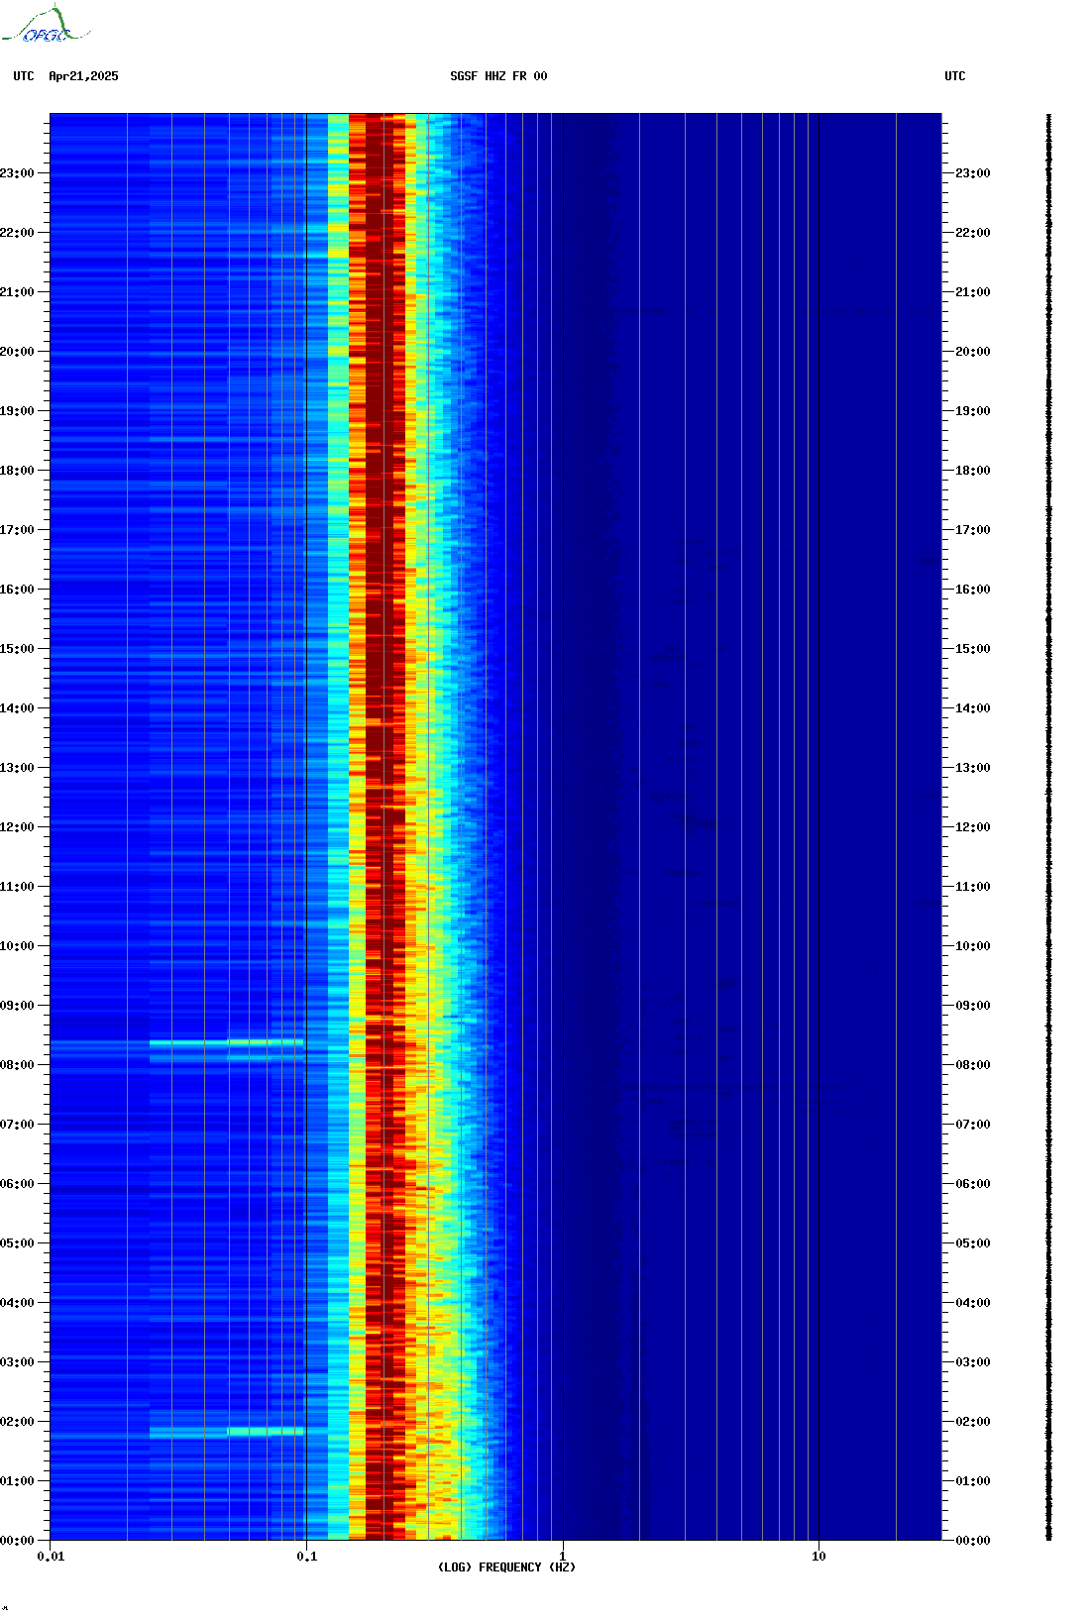Image resolution: width=1092 pixels, height=1619 pixels.
Task: Click the 0.1 frequency axis label
Action: [307, 1557]
